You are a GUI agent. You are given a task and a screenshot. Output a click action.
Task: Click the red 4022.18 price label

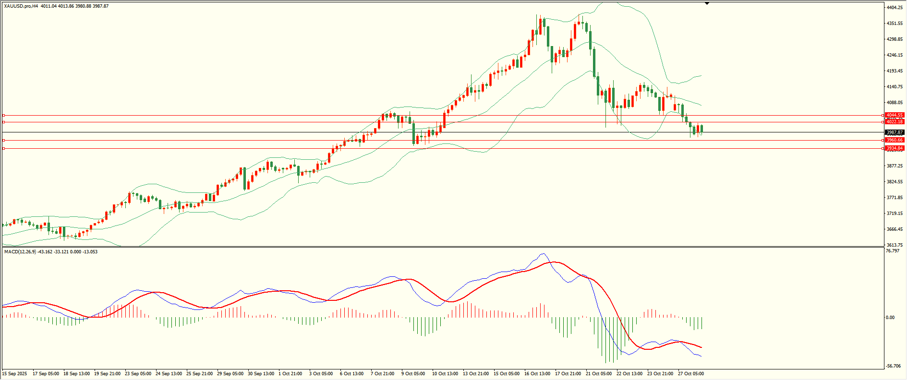pos(895,122)
